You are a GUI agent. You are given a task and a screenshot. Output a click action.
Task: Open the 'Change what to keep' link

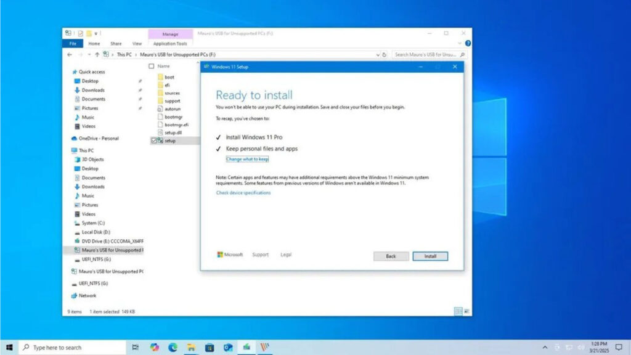247,159
